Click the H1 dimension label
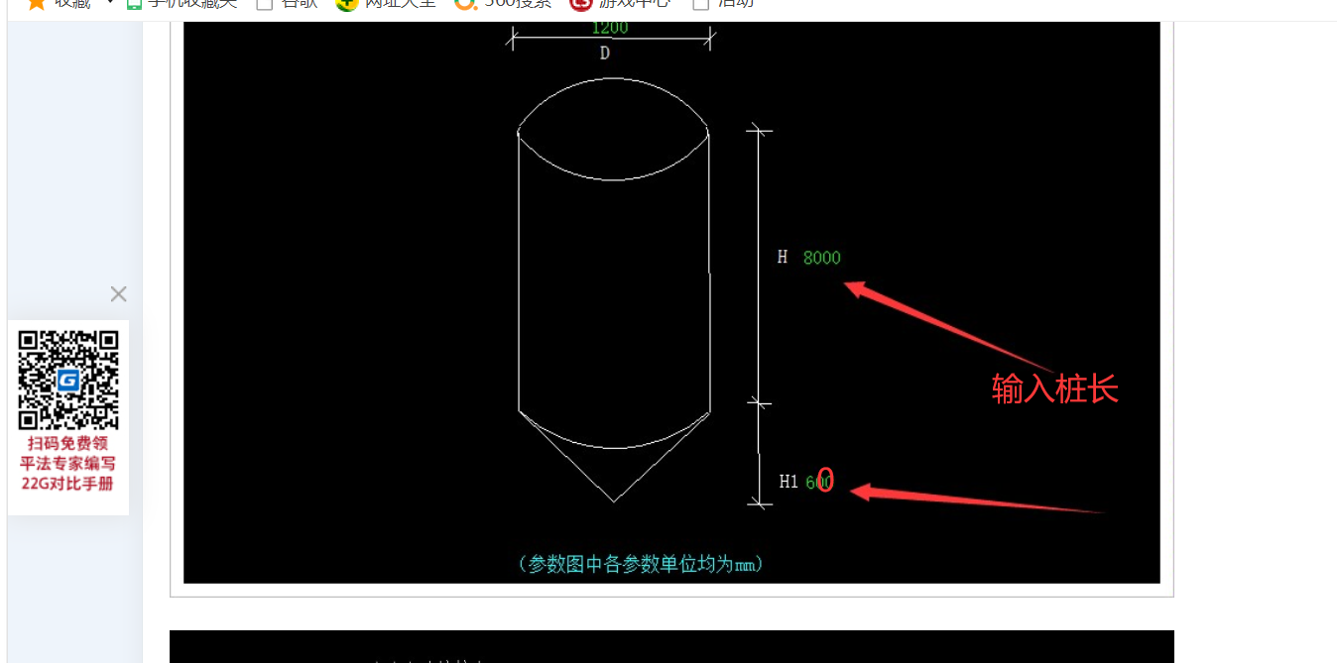The width and height of the screenshot is (1337, 663). (789, 482)
